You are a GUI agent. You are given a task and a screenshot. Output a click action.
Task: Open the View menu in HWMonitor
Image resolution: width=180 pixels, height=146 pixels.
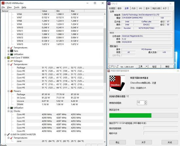[x=9, y=7]
